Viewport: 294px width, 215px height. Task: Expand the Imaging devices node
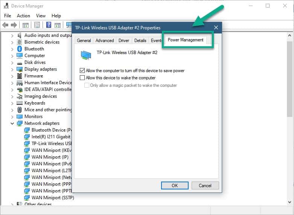(x=12, y=97)
